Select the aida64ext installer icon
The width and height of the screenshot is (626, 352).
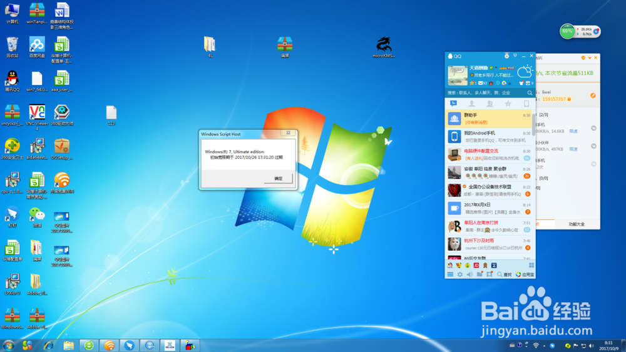37,149
